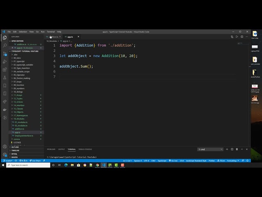Switch to the app.ts editor tab
This screenshot has width=262, height=197.
[x=70, y=37]
